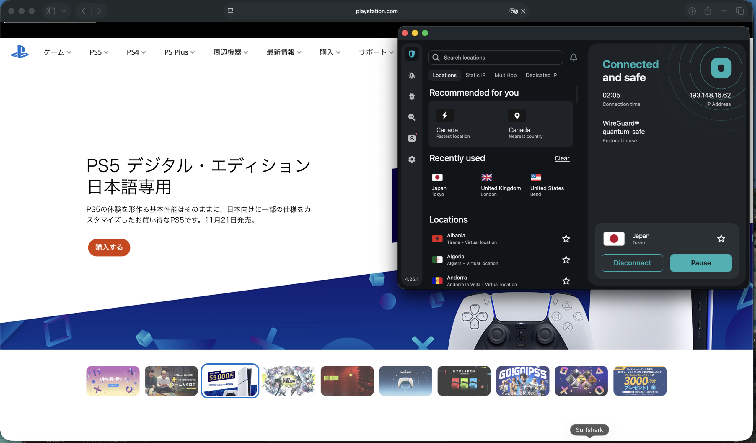
Task: Select the 1月のお買い得セール thumbnail
Action: (113, 381)
